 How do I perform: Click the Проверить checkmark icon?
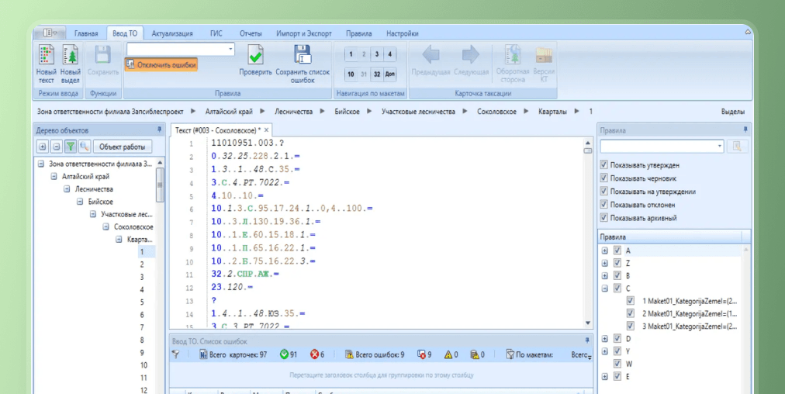[255, 56]
